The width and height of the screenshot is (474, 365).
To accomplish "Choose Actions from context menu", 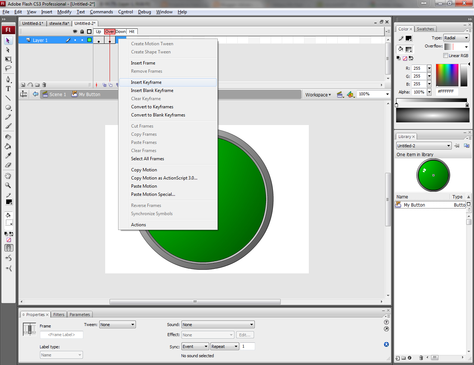I will tap(168, 225).
